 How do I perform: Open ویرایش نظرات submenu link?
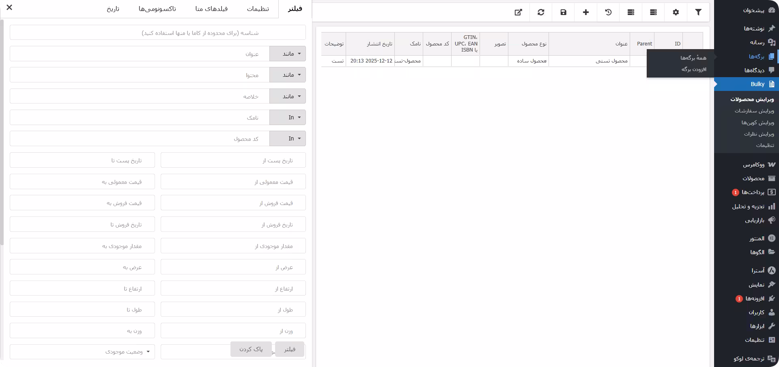[759, 134]
